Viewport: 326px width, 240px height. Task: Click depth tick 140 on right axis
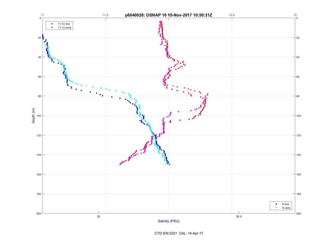tap(299, 155)
